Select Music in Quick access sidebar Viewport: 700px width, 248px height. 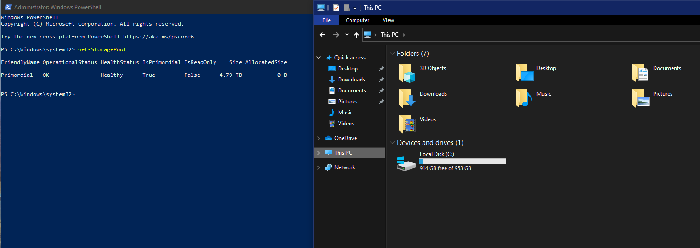coord(345,113)
